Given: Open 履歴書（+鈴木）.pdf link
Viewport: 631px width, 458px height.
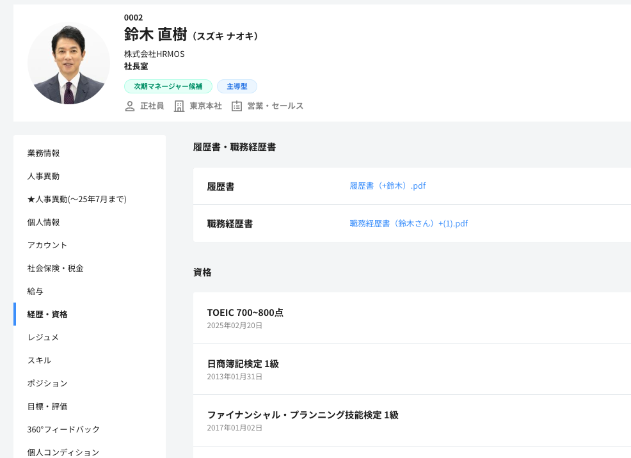Looking at the screenshot, I should tap(388, 186).
